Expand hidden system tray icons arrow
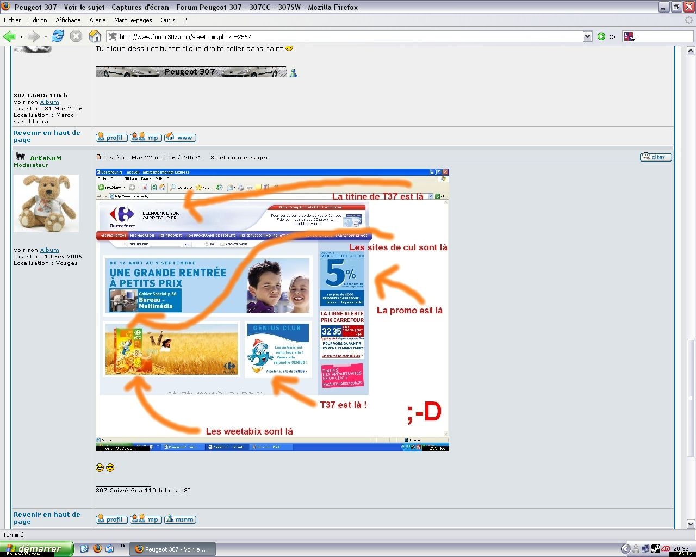 [x=625, y=549]
